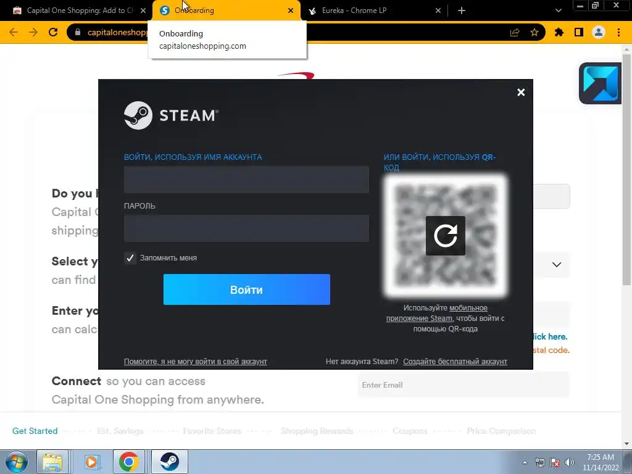The height and width of the screenshot is (474, 632).
Task: Click the address bar URL
Action: pos(118,32)
